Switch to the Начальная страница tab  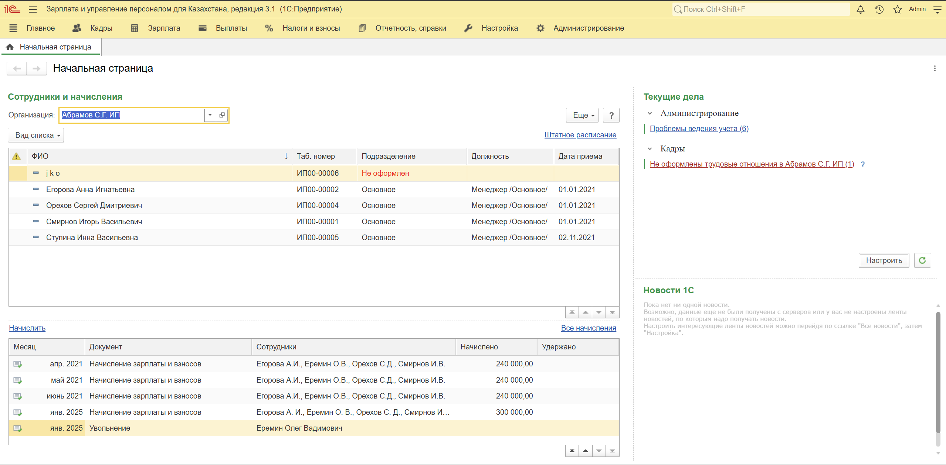51,47
